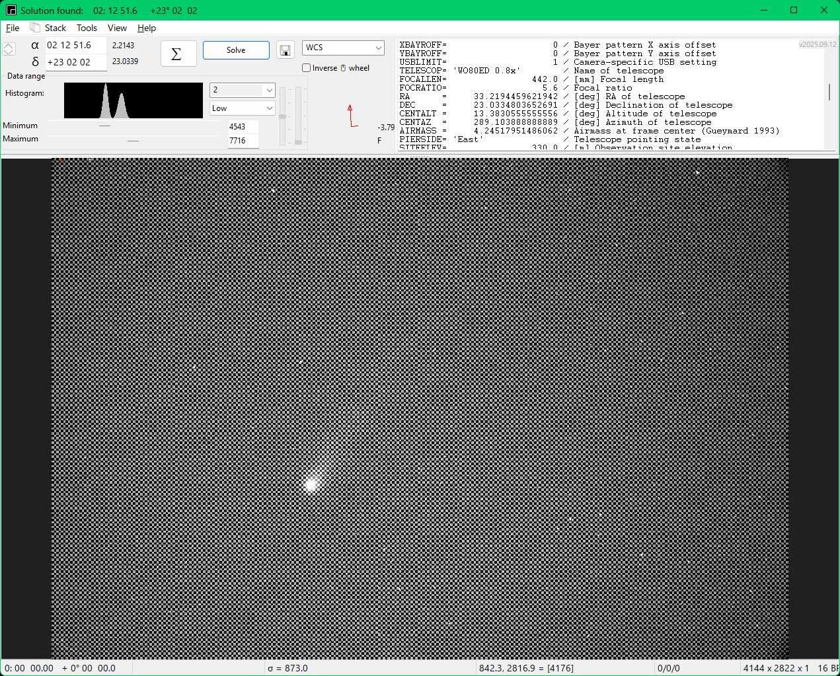Open the stack Σ window button

click(178, 54)
